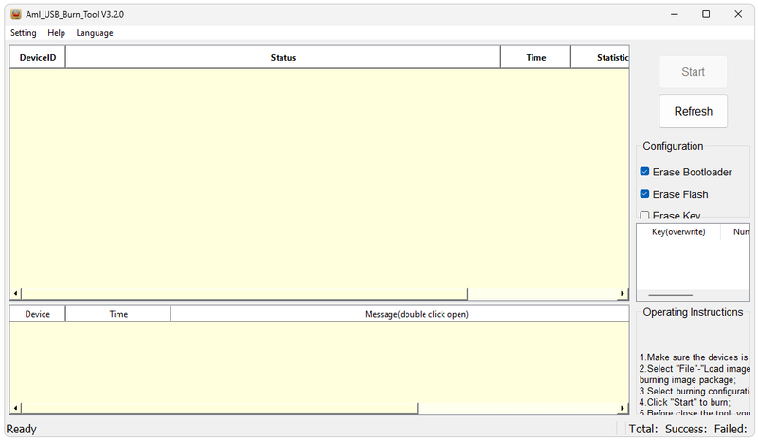The width and height of the screenshot is (758, 440).
Task: Uncheck the Erase Bootloader checkbox
Action: 645,172
